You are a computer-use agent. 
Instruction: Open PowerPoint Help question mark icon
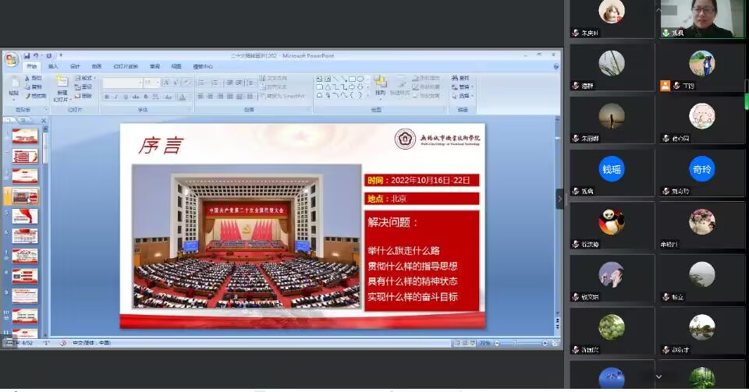point(556,67)
